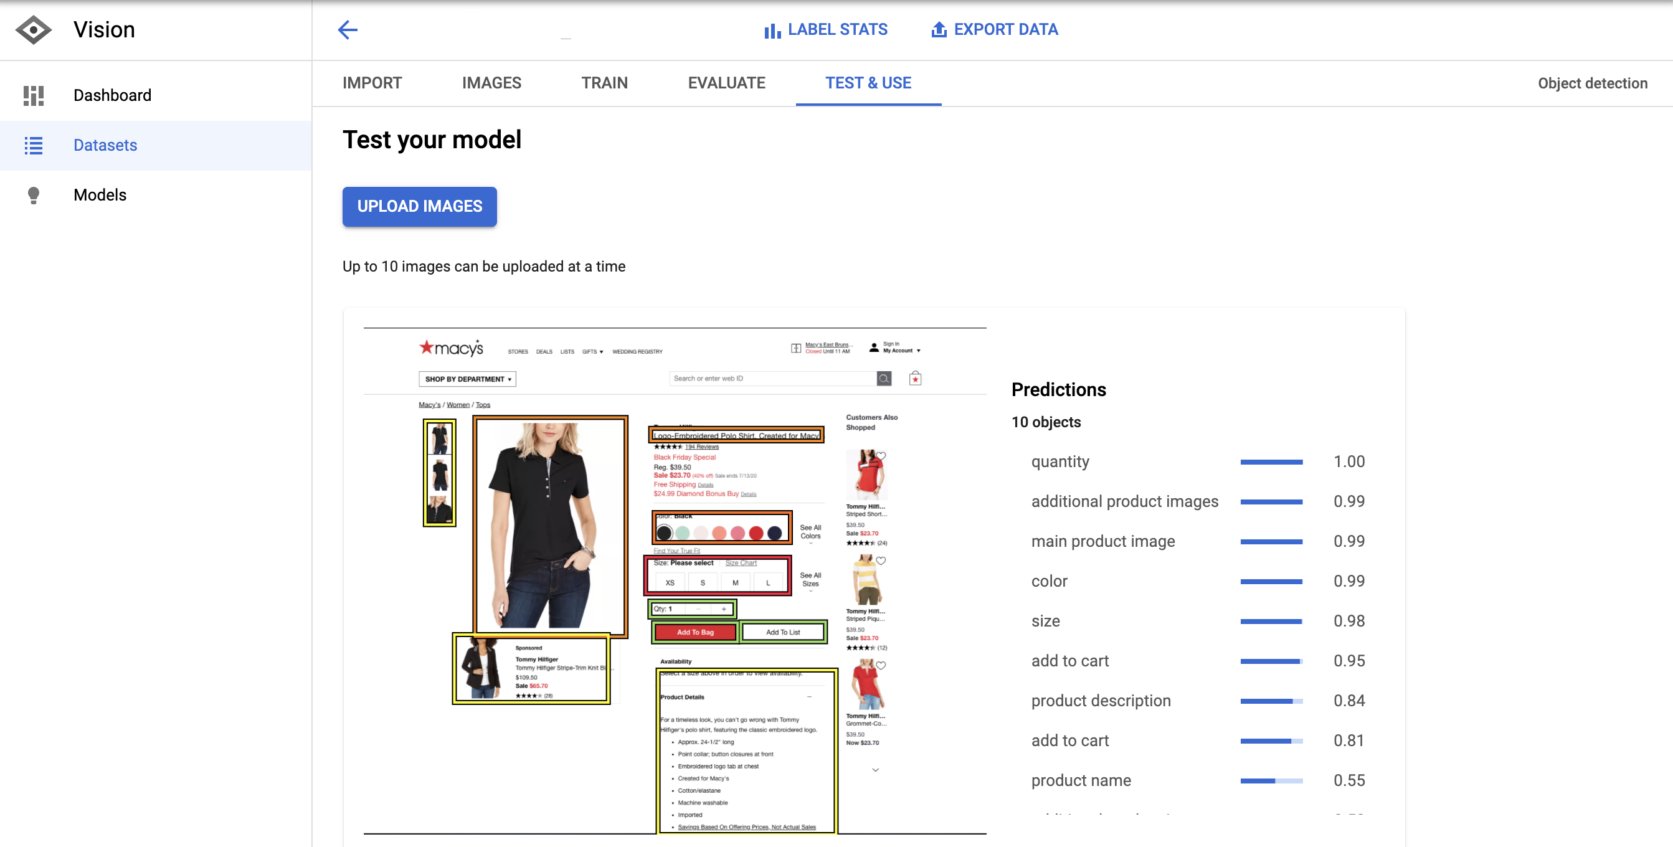
Task: Select the color prediction entry
Action: [x=1050, y=581]
